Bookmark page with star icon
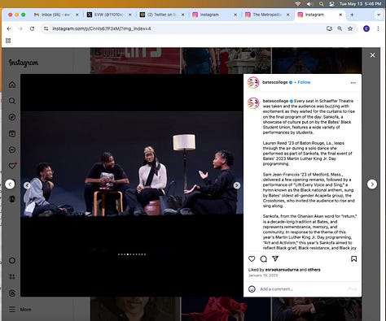Viewport: 386px width, 321px height. (x=350, y=28)
